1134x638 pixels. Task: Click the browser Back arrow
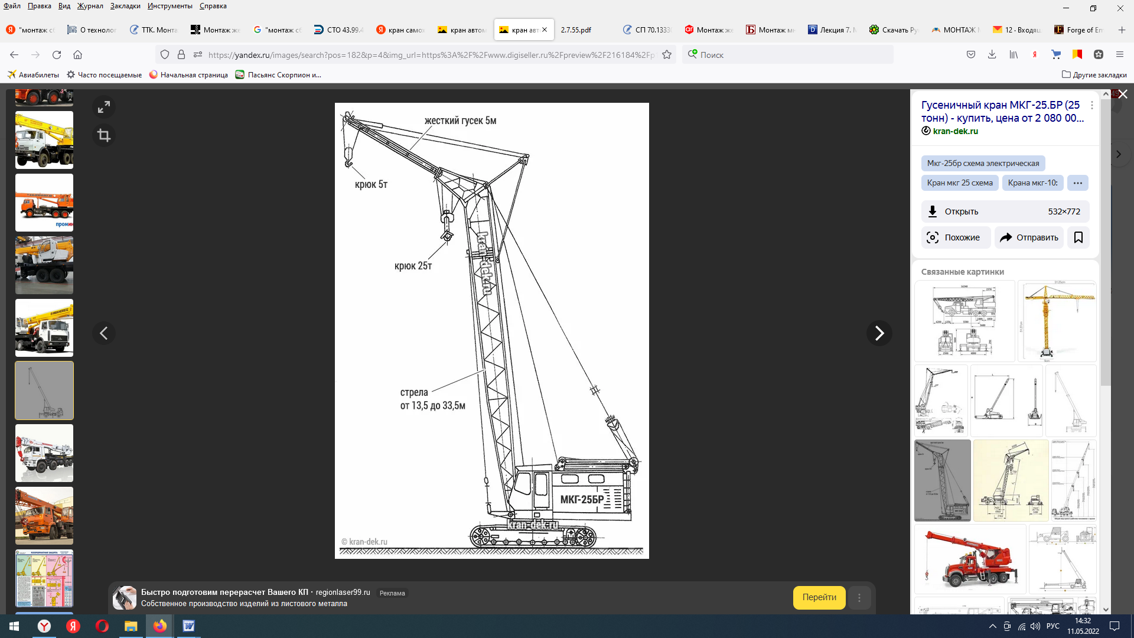click(14, 54)
